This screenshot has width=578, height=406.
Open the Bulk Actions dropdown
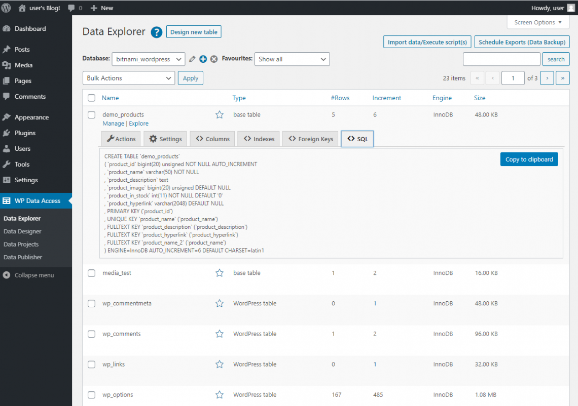(x=129, y=78)
